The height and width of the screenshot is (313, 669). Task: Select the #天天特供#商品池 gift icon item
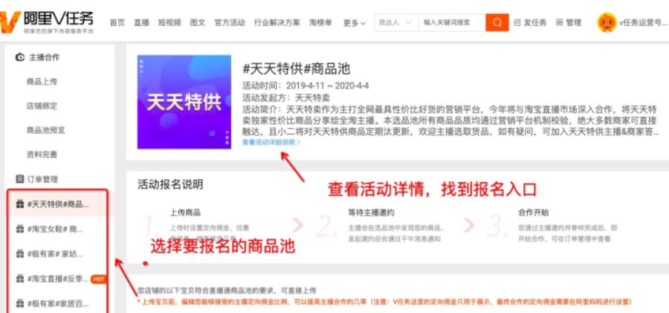click(19, 204)
